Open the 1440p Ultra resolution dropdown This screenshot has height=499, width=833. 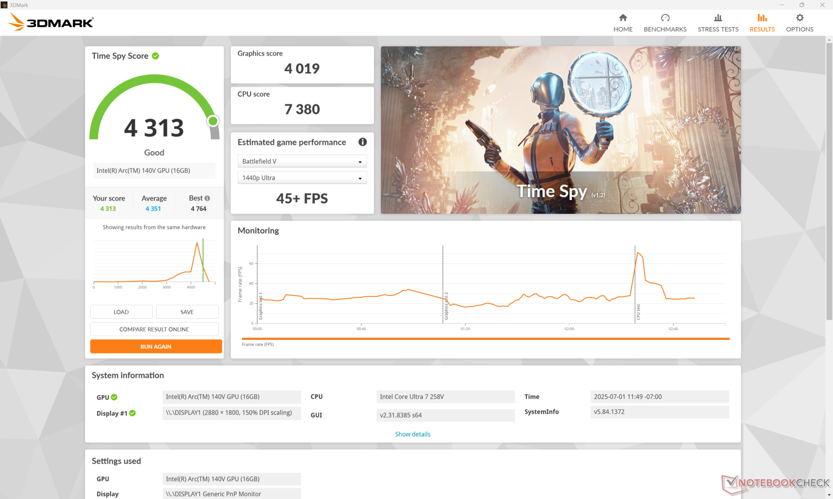[x=302, y=178]
